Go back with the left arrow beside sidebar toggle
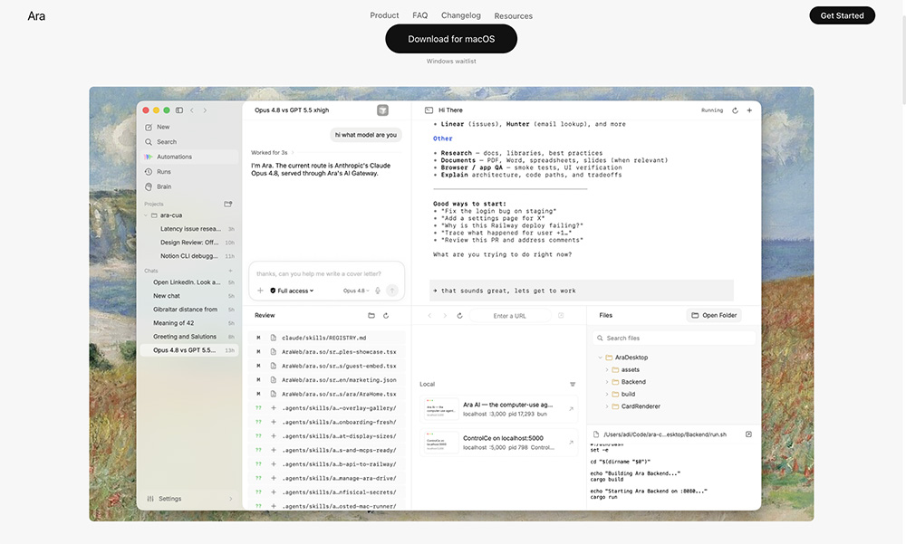906x544 pixels. click(x=192, y=110)
